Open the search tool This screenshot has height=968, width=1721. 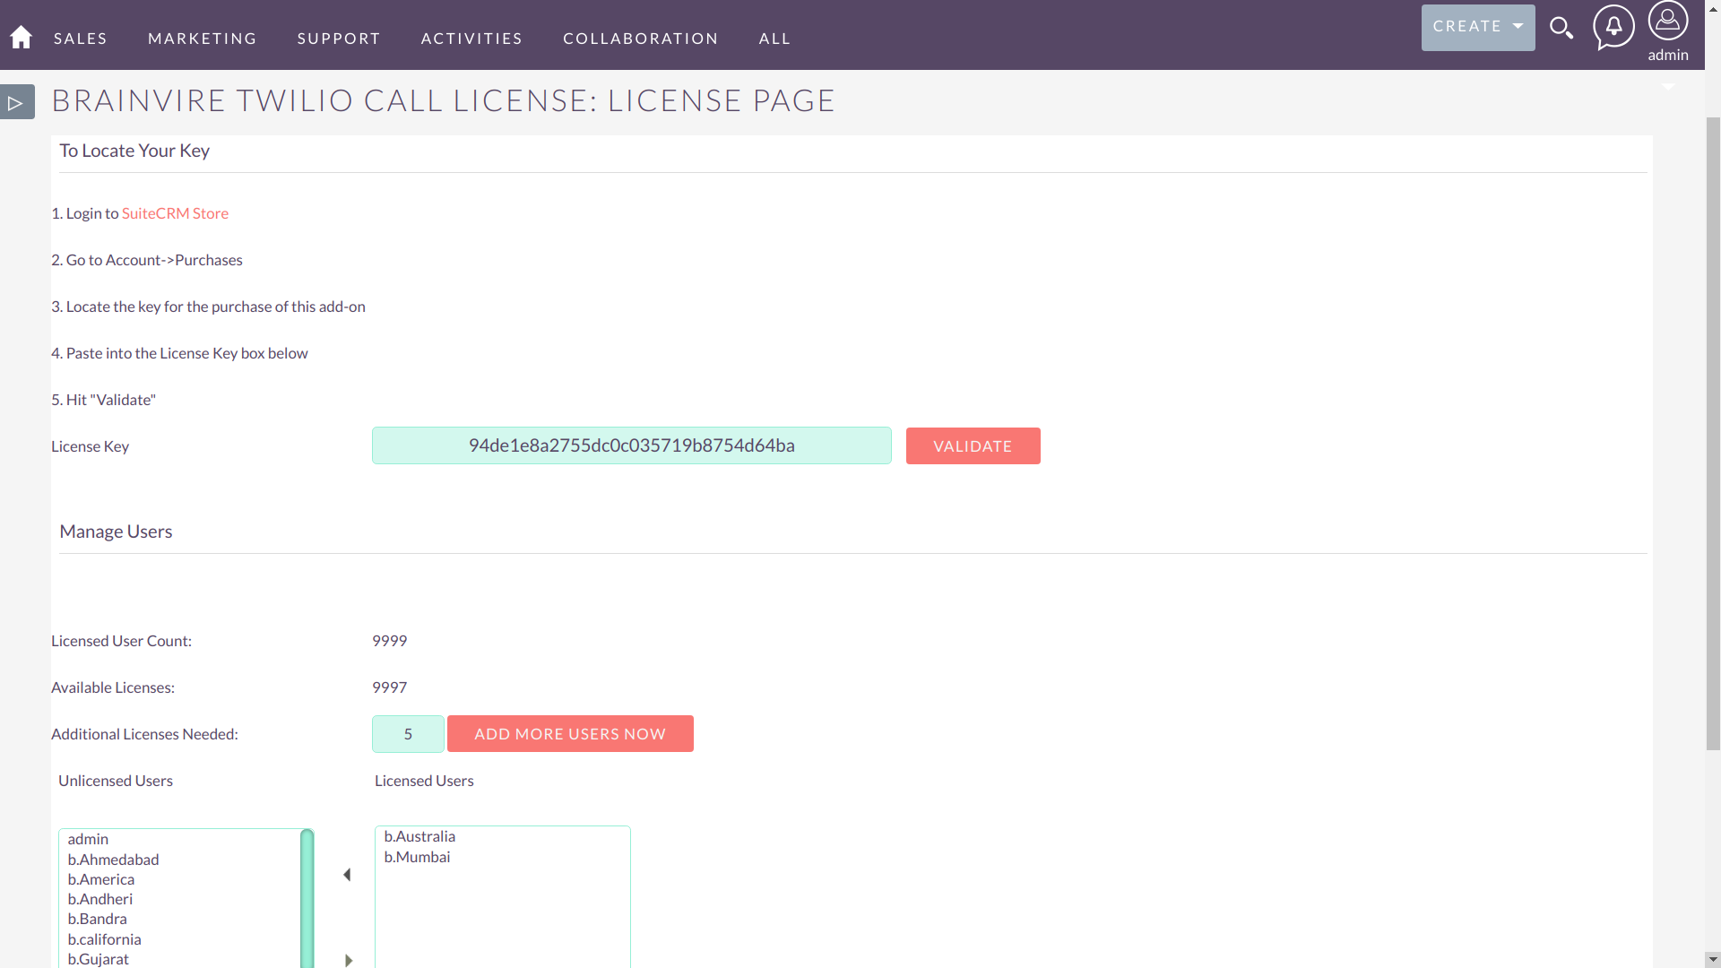click(1561, 28)
